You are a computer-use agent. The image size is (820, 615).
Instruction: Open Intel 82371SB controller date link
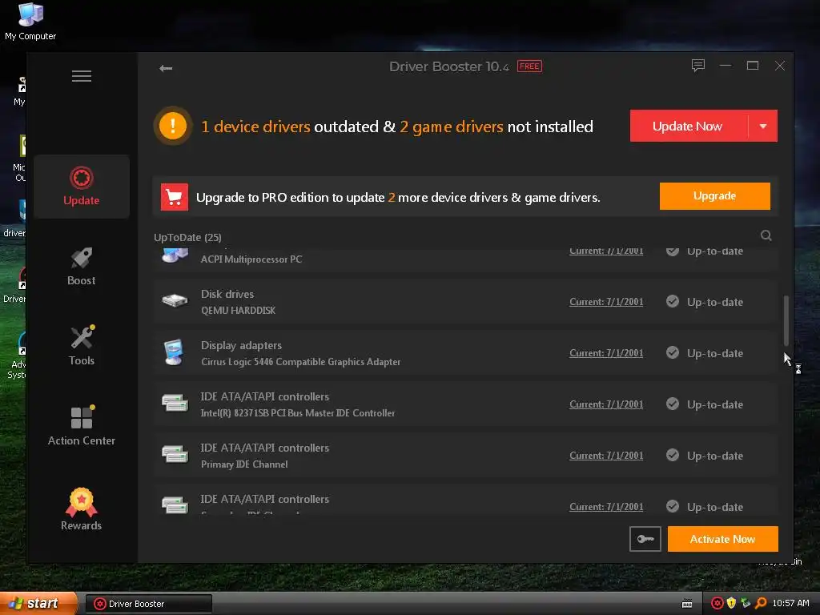coord(606,404)
